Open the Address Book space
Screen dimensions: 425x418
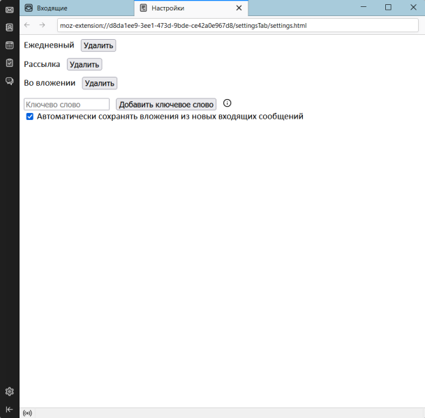pos(9,27)
